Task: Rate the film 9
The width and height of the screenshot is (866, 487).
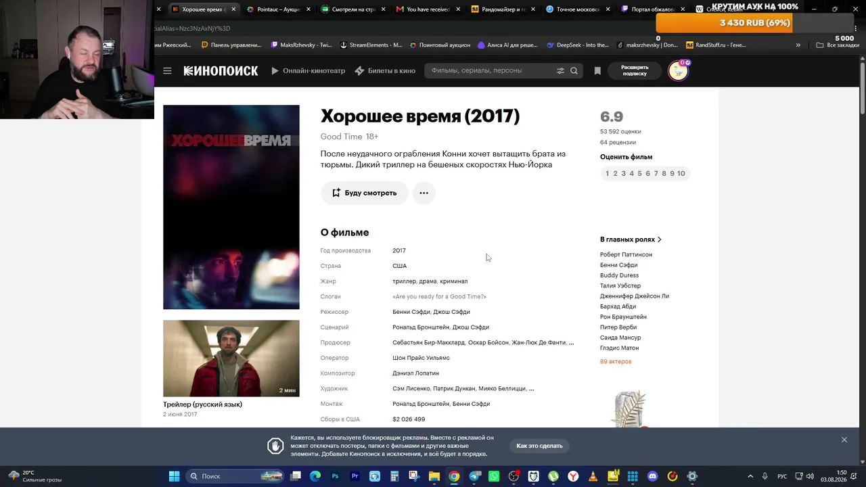Action: tap(672, 174)
